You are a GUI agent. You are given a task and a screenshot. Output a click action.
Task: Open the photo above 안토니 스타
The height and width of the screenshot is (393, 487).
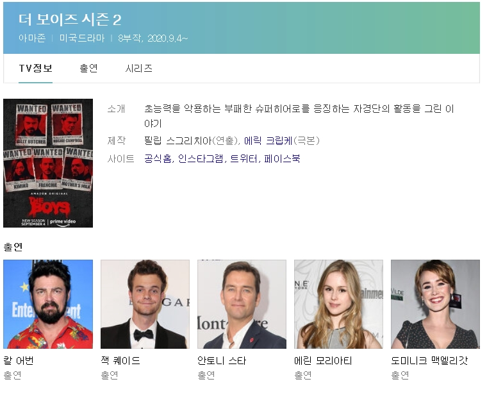(x=242, y=304)
